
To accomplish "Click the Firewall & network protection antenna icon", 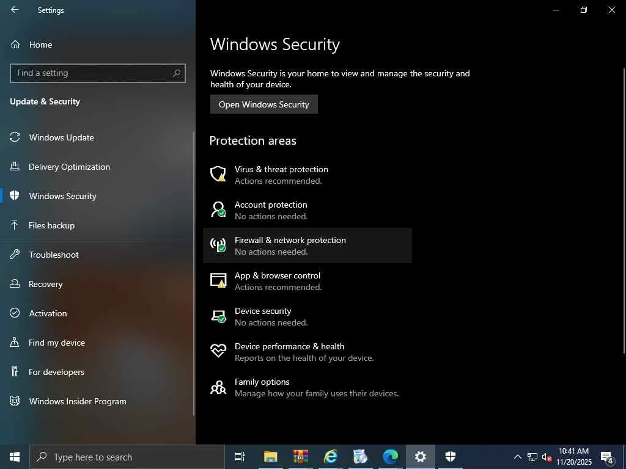I will click(x=218, y=245).
